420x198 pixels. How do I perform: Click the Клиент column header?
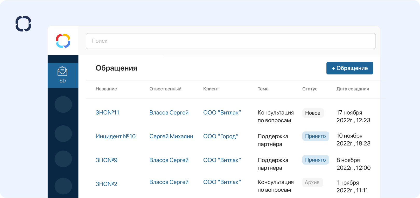coord(211,89)
